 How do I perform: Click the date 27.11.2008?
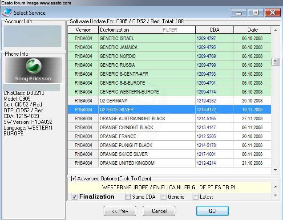click(x=252, y=118)
